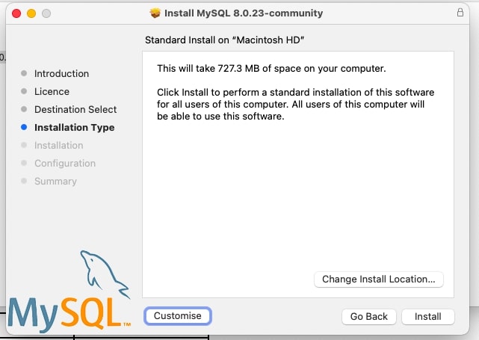Click the Install button
This screenshot has height=340, width=479.
pyautogui.click(x=427, y=316)
